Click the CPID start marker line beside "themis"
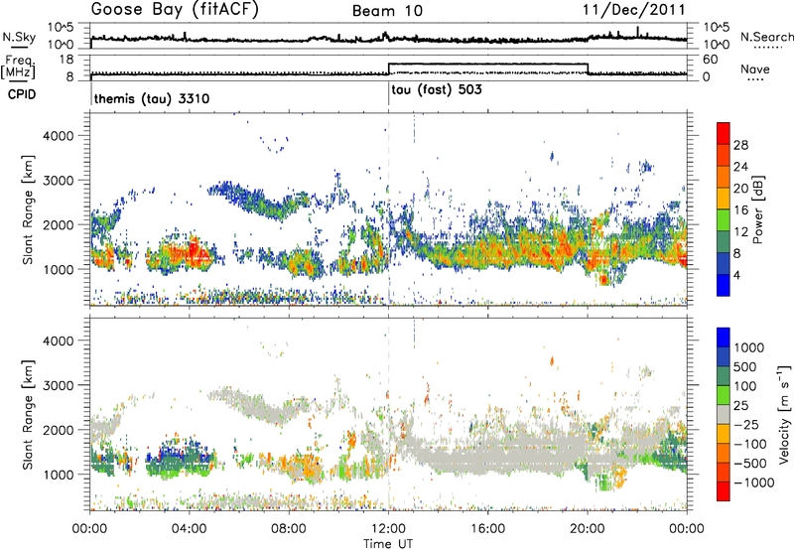The width and height of the screenshot is (794, 550). tap(91, 93)
